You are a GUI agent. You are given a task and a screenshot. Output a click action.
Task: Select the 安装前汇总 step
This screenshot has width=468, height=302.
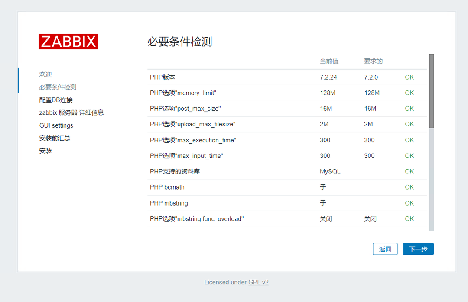tap(55, 138)
